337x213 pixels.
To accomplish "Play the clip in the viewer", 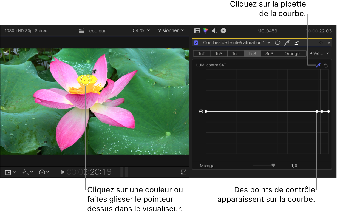I will coord(63,172).
